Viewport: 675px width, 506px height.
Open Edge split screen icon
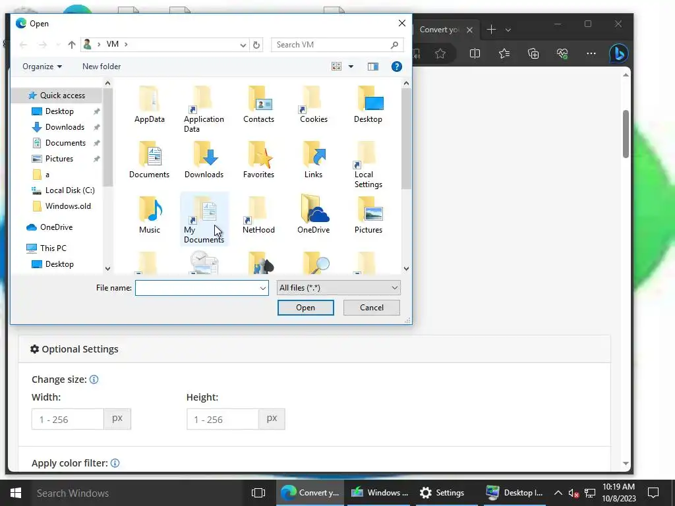point(475,54)
